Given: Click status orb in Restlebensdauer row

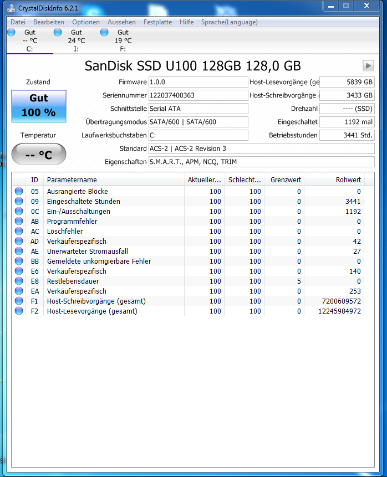Looking at the screenshot, I should coord(19,281).
